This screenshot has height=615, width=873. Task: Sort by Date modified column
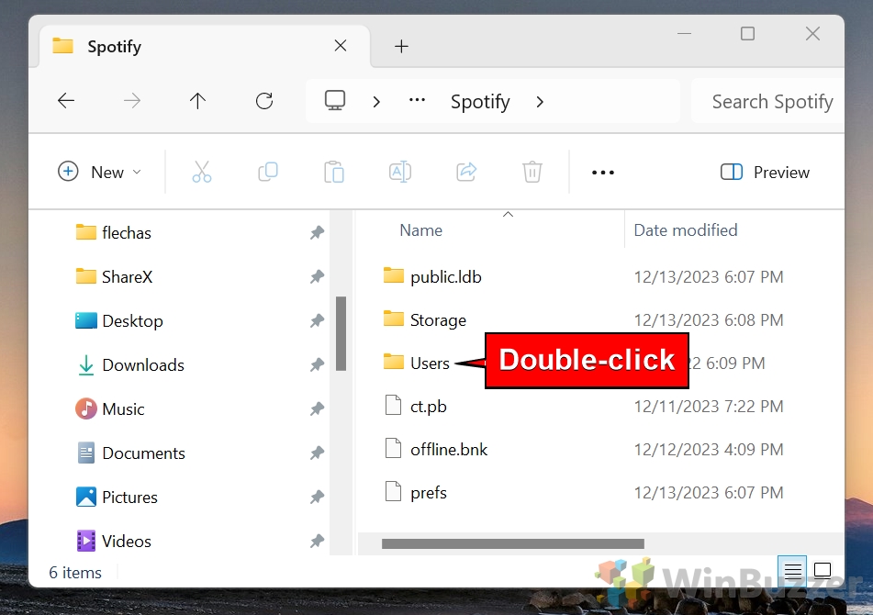(686, 230)
